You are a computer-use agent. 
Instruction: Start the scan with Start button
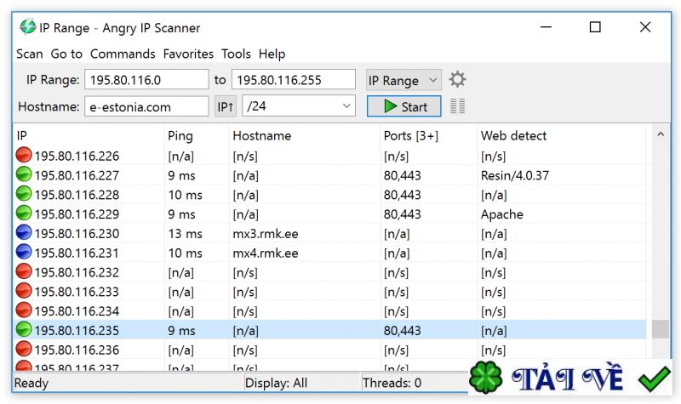click(x=403, y=106)
